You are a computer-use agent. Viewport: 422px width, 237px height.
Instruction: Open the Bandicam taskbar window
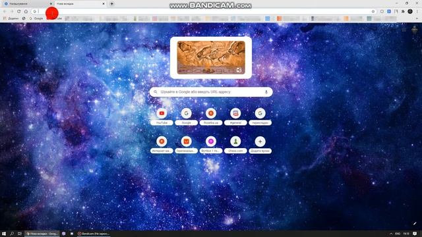pos(94,234)
